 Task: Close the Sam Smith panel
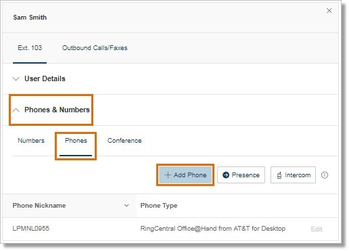[x=329, y=11]
